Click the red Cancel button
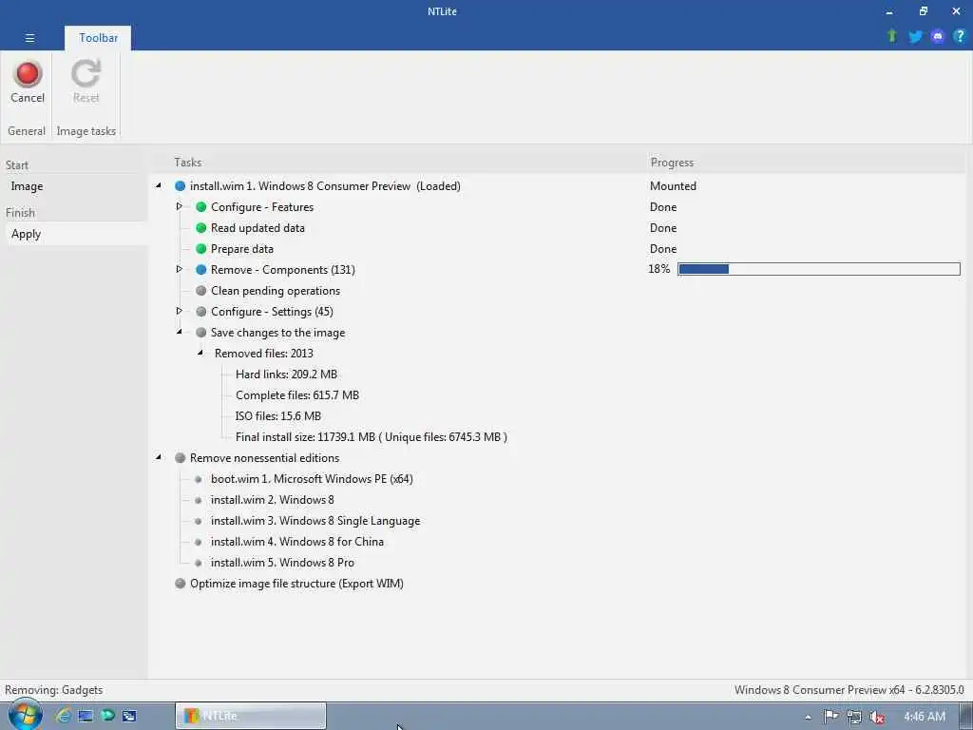973x730 pixels. pyautogui.click(x=28, y=82)
